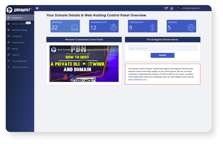Open PBN Demystified from sidebar
Viewport: 223px width, 144px height.
pyautogui.click(x=20, y=67)
